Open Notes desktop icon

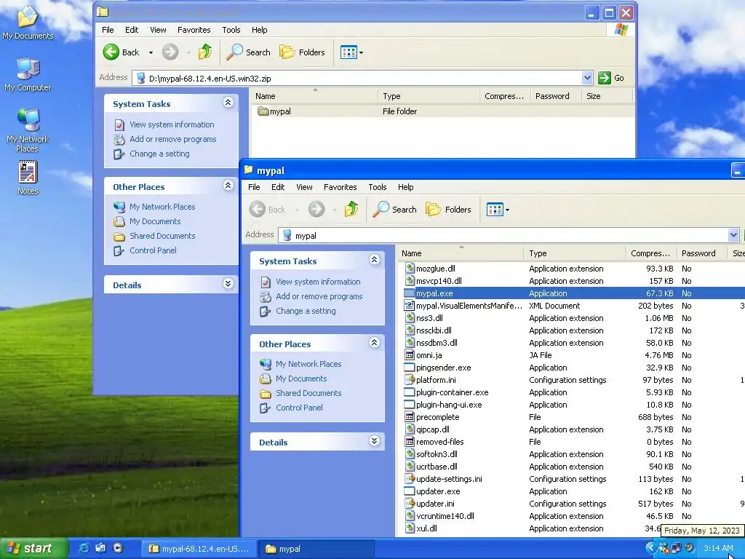click(28, 178)
